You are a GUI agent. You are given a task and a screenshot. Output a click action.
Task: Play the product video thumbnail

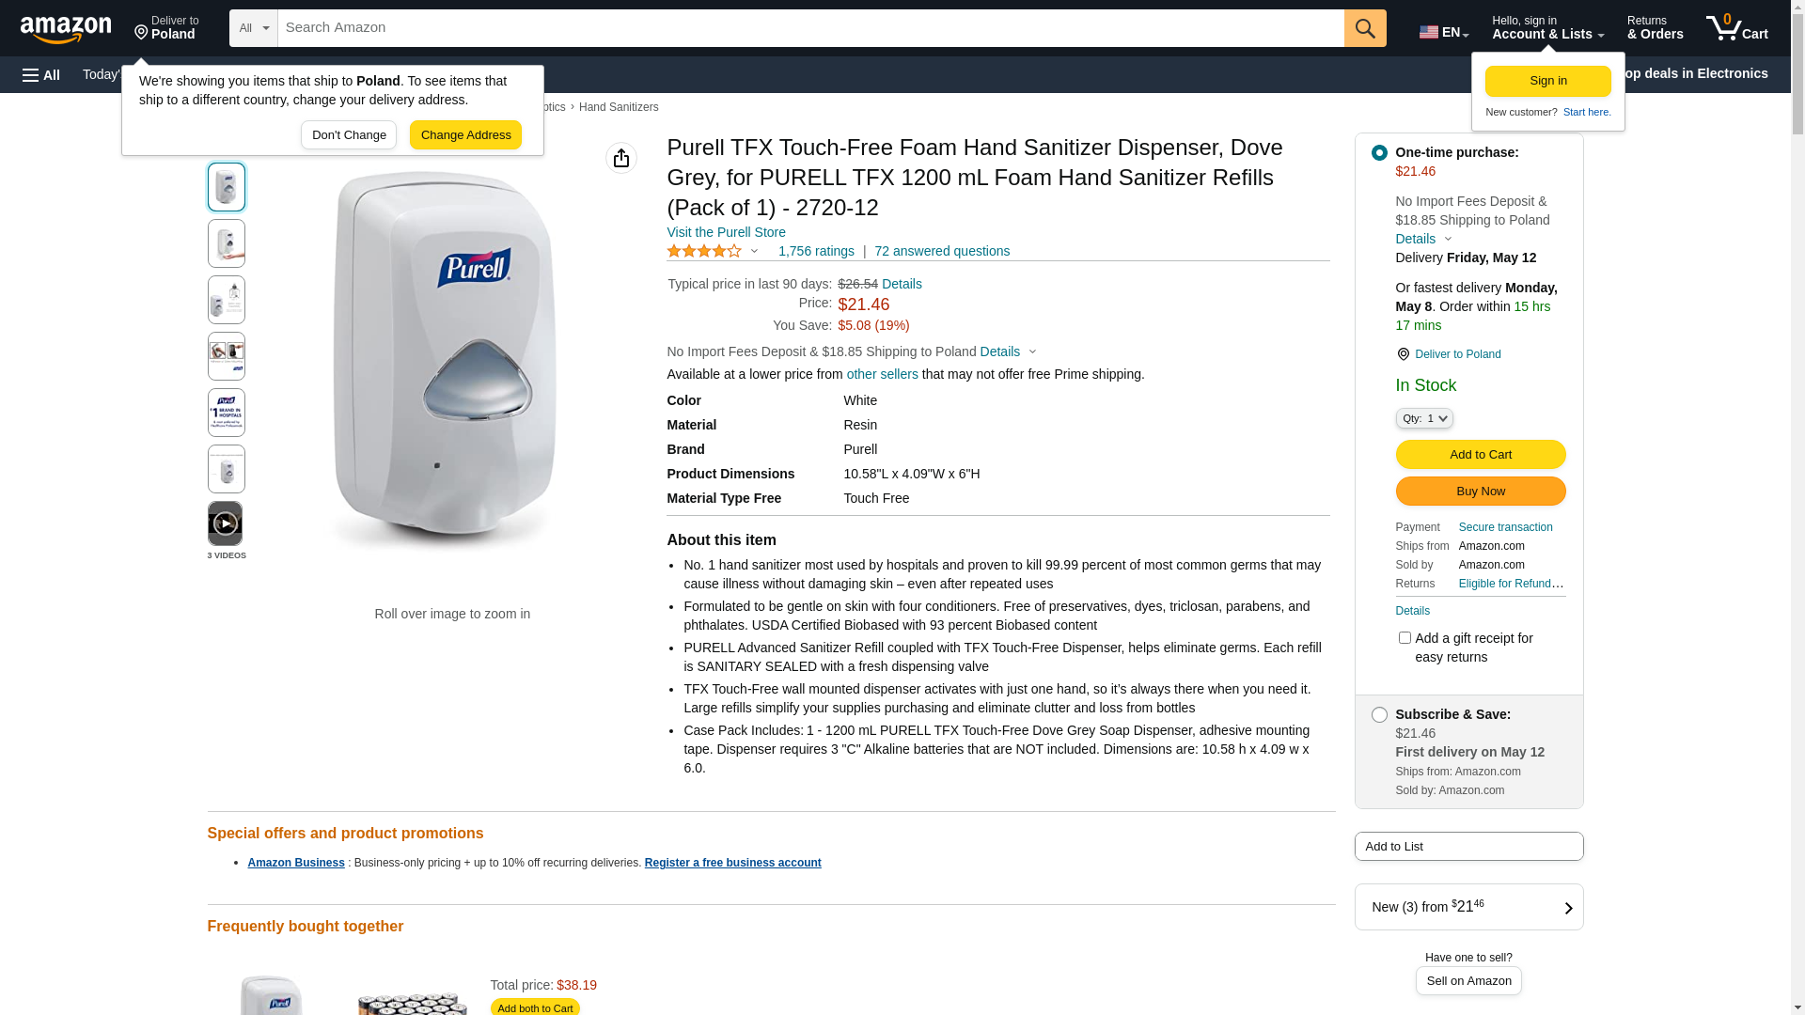click(x=226, y=523)
